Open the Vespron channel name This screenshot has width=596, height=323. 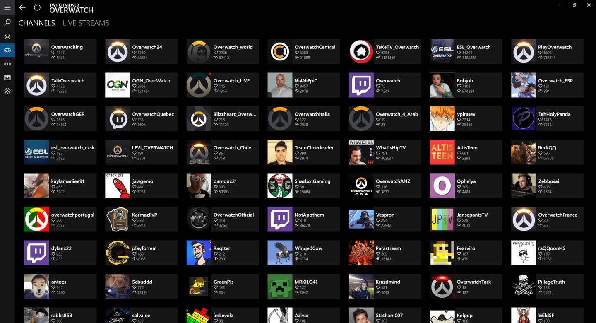[385, 215]
